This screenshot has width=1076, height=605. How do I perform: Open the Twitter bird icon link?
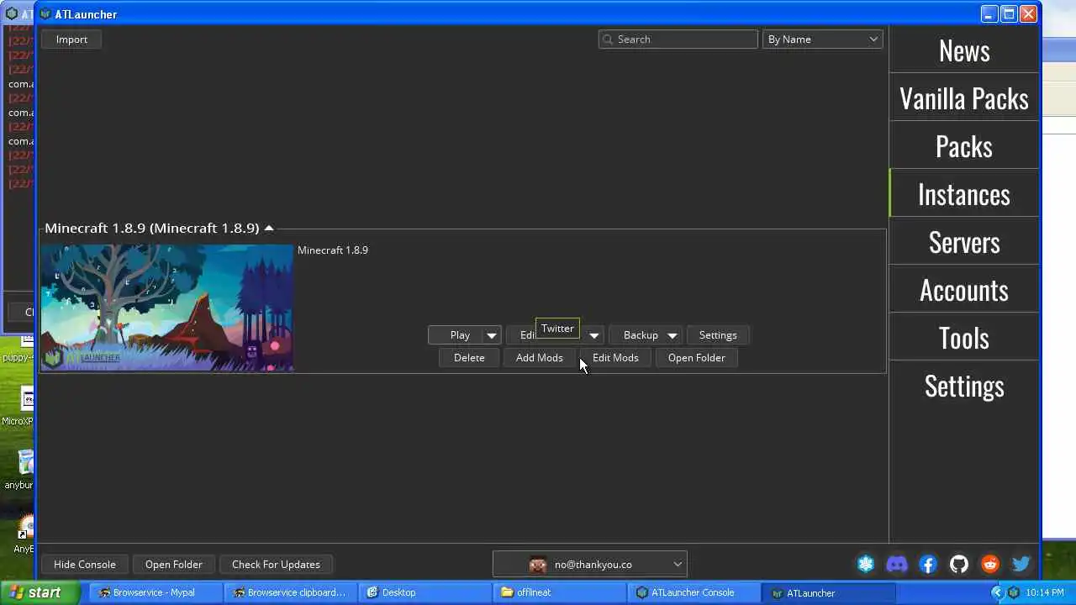tap(1021, 565)
